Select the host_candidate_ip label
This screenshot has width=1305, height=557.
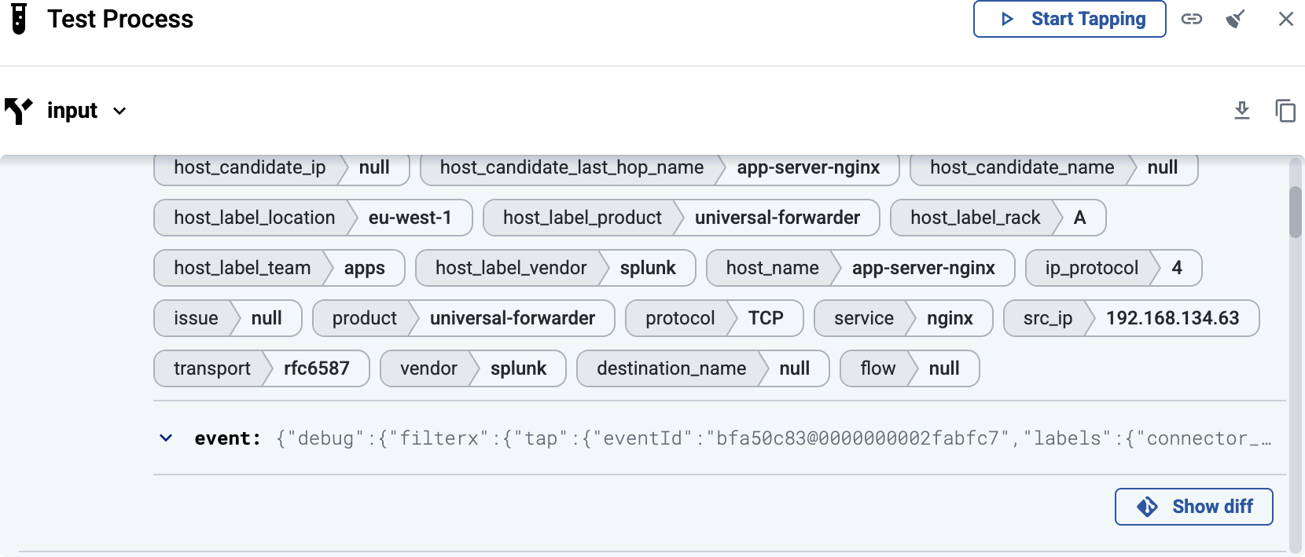pos(249,167)
